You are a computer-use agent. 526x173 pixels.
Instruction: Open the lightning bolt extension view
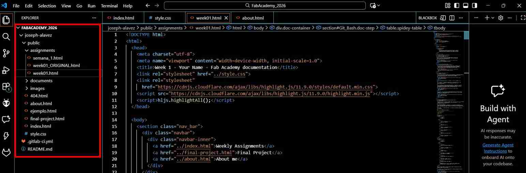pyautogui.click(x=6, y=136)
